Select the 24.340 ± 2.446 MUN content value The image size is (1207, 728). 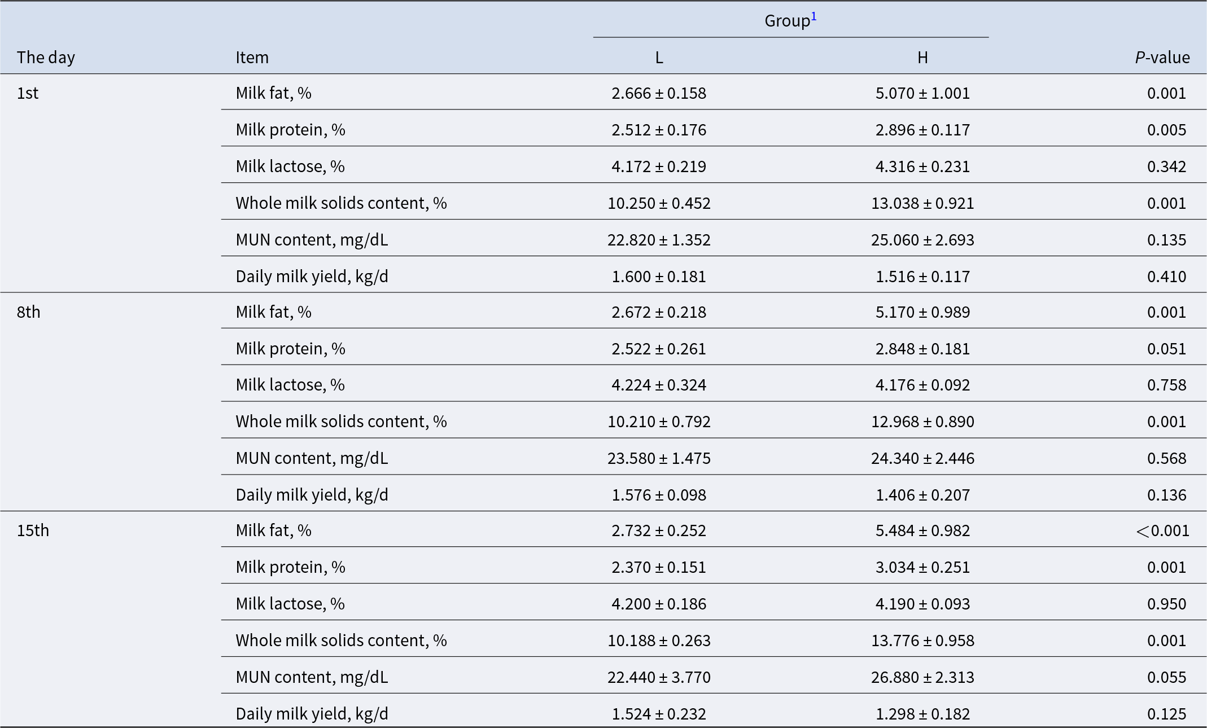point(922,458)
